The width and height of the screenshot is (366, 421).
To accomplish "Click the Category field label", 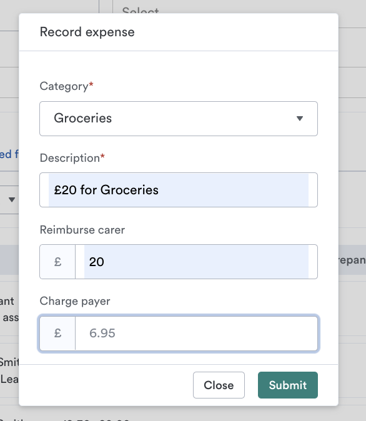I will [64, 86].
